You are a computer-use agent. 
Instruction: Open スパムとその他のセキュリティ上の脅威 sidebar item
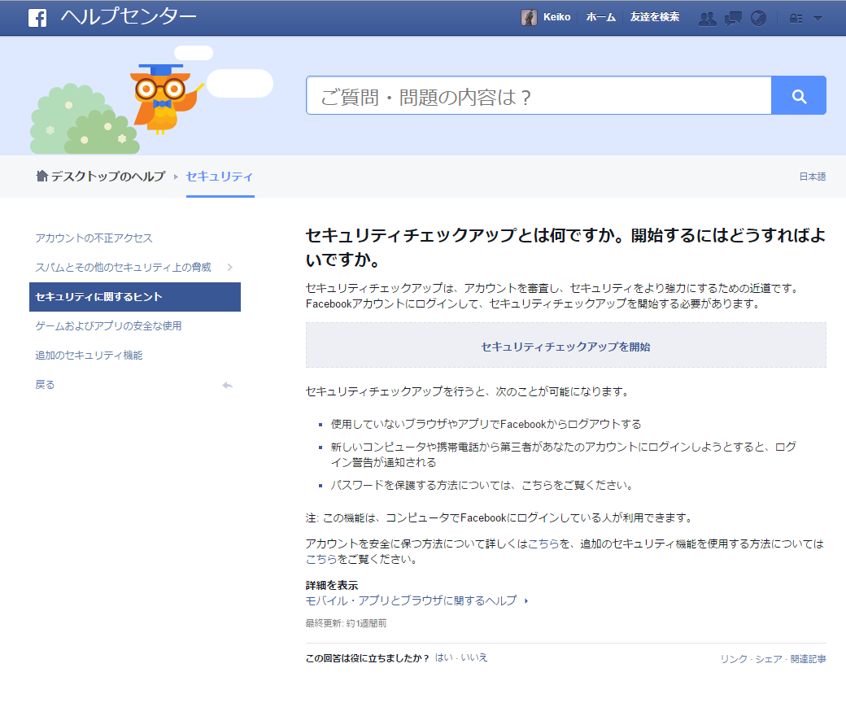click(x=123, y=267)
